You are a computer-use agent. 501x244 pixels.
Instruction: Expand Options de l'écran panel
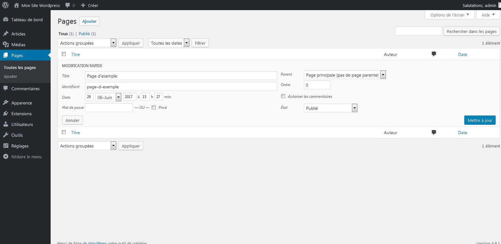click(x=450, y=15)
